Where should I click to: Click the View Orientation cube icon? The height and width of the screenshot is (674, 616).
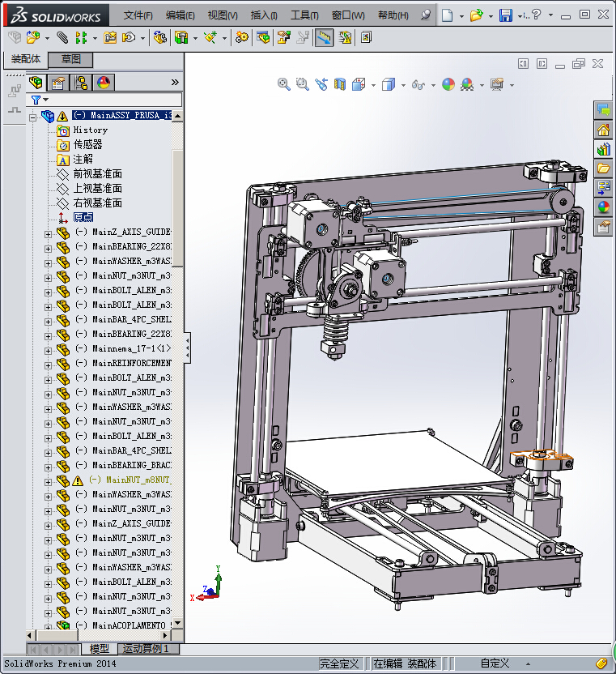359,83
